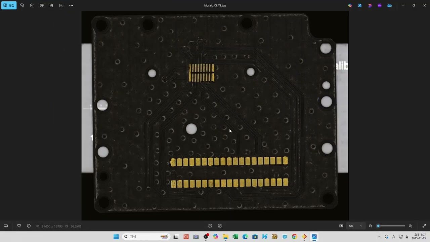Open Excel from the taskbar

tap(235, 237)
